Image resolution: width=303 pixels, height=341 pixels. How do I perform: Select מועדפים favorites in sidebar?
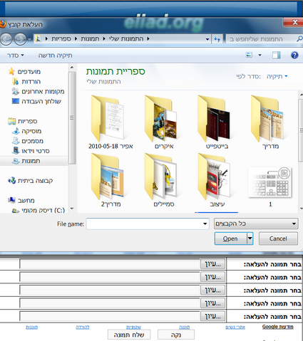24,71
